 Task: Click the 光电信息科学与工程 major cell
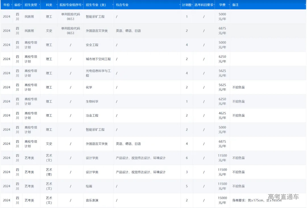[98, 73]
